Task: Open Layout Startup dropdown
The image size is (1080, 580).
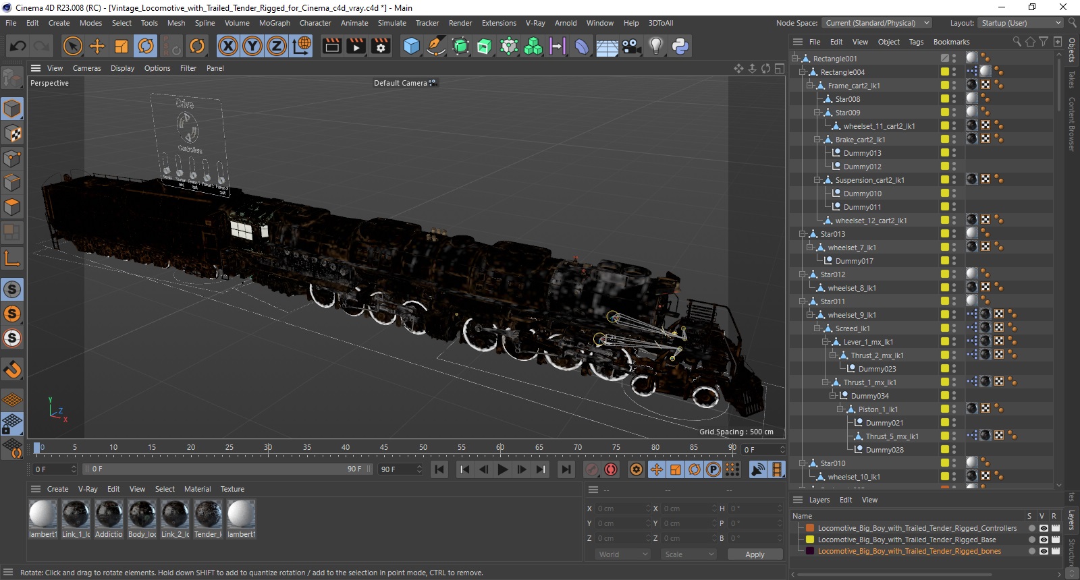Action: (1021, 23)
